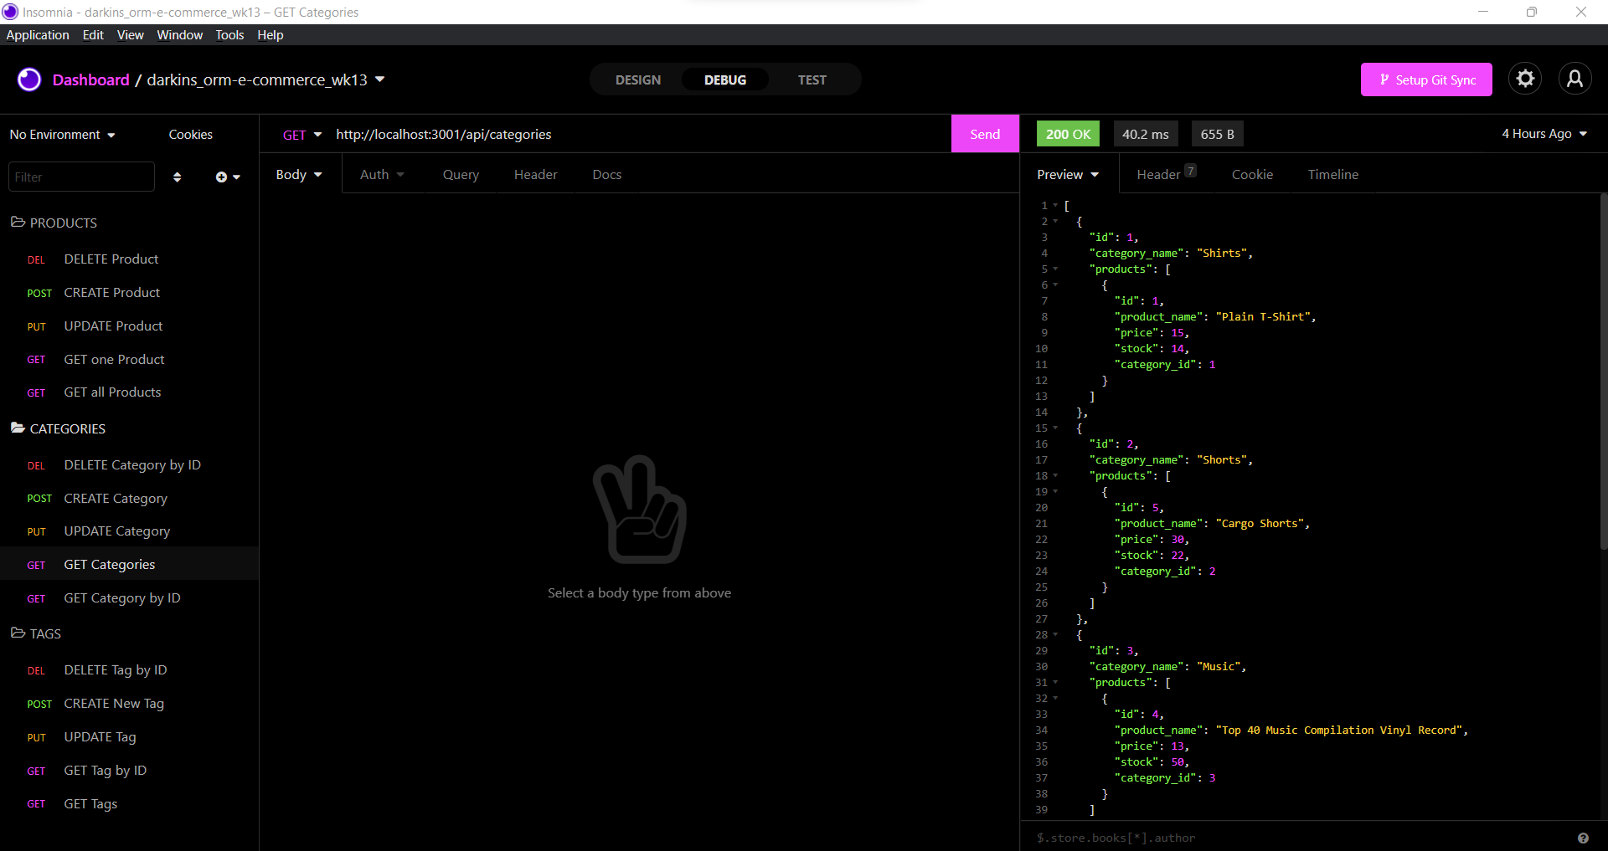
Task: Open the Insomnia application settings gear
Action: point(1525,78)
